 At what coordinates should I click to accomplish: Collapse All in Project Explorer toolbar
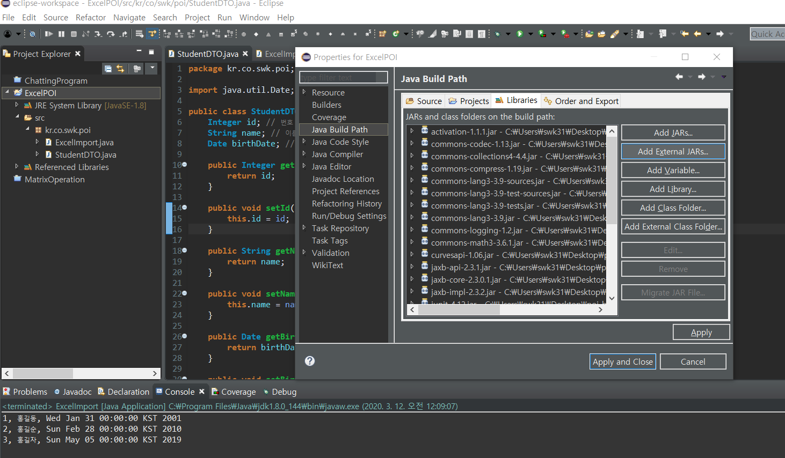pos(108,69)
